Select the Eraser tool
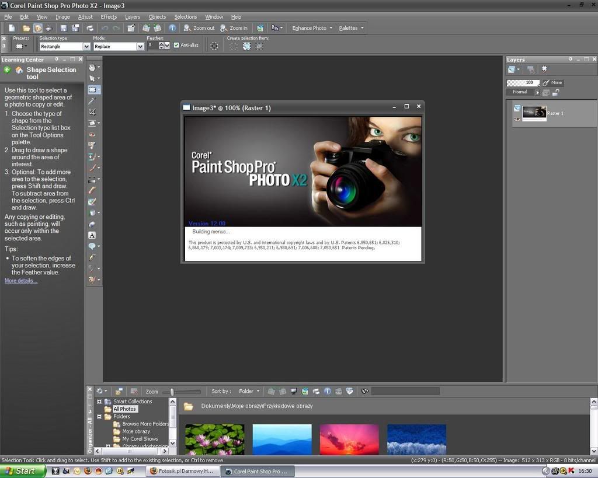This screenshot has height=478, width=598. [92, 190]
